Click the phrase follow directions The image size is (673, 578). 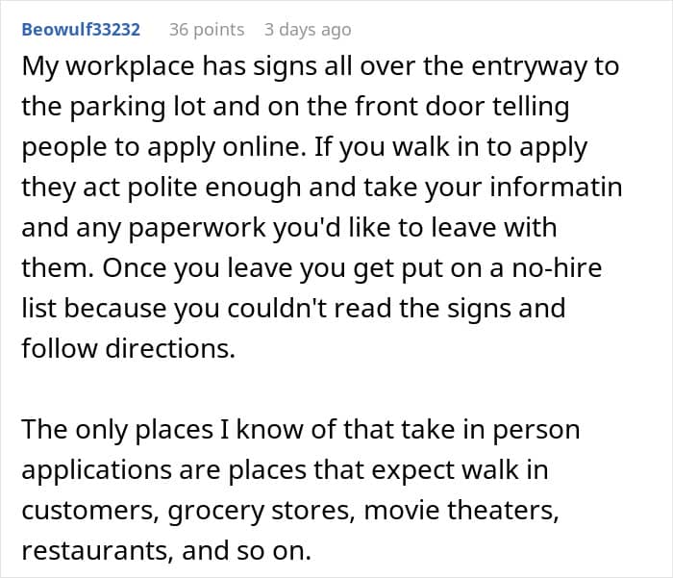click(128, 349)
